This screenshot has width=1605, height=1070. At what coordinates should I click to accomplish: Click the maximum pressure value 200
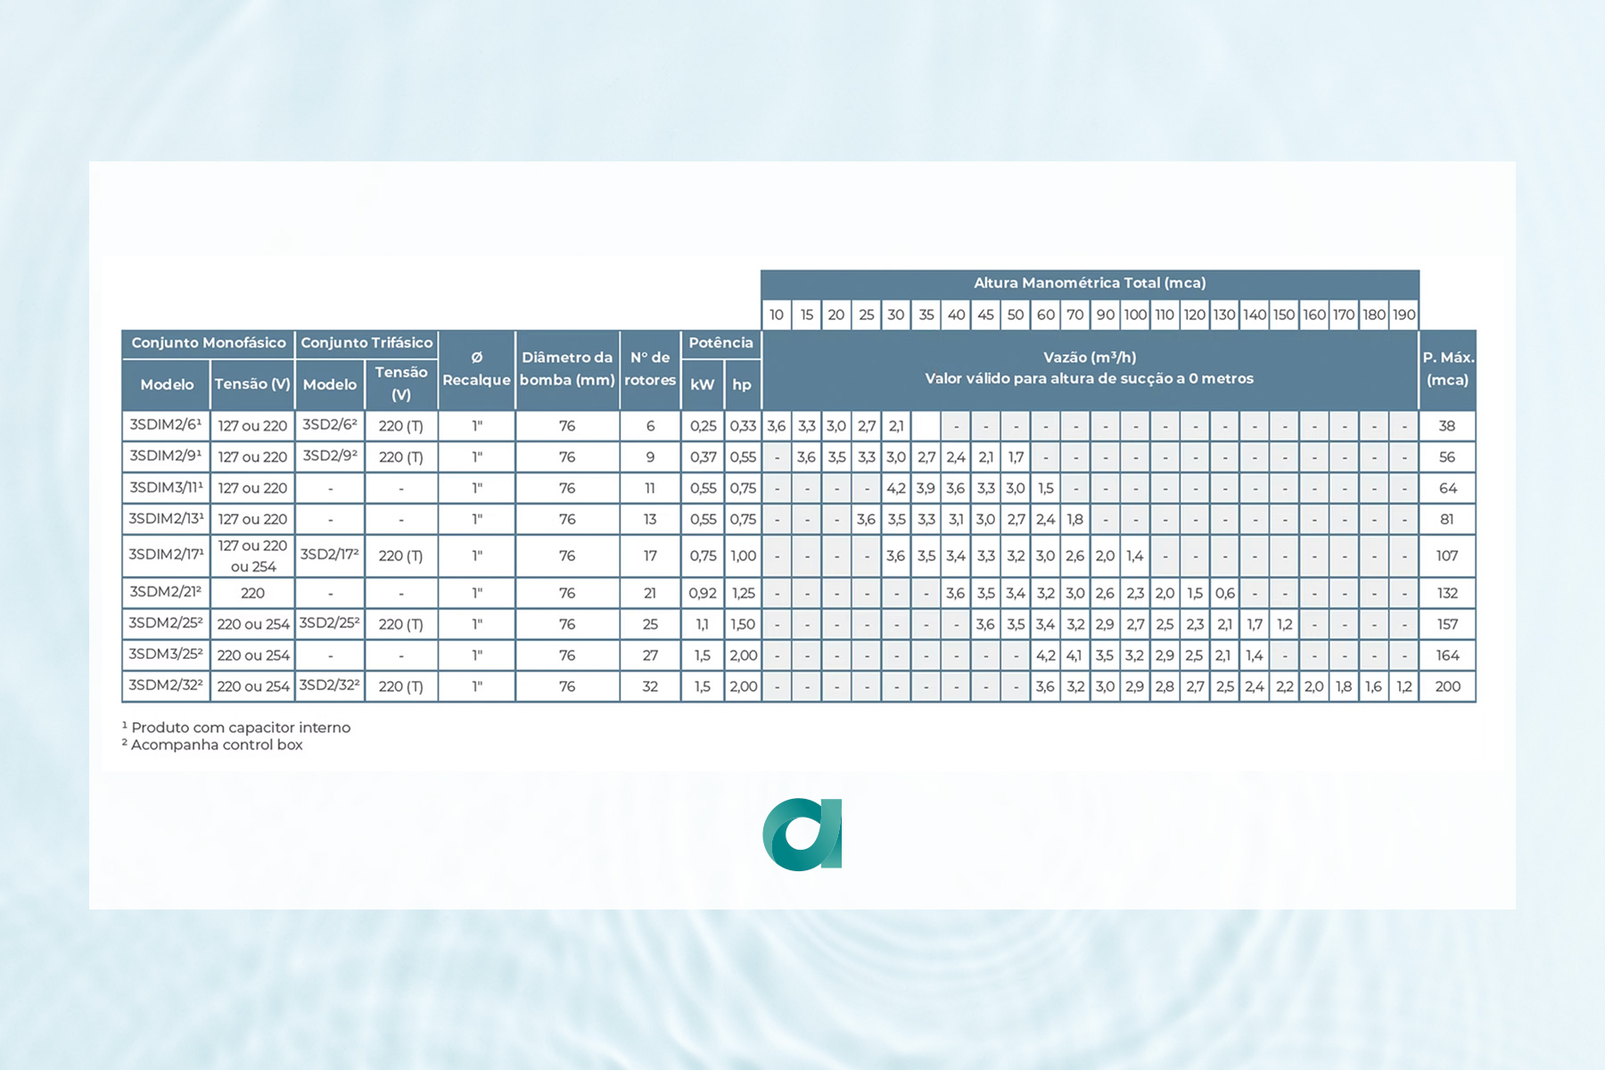1447,687
